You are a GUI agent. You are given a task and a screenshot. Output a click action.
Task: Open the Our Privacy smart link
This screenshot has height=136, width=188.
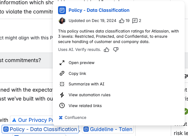(x=32, y=120)
